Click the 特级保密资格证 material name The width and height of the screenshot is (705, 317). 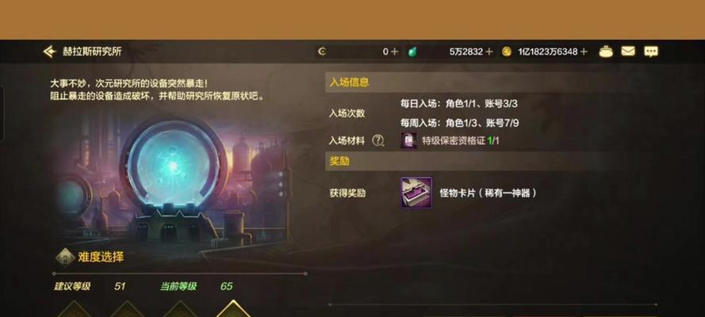point(454,141)
